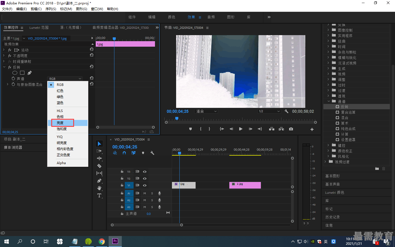
Task: Open program monitor button editor plus
Action: tap(312, 129)
